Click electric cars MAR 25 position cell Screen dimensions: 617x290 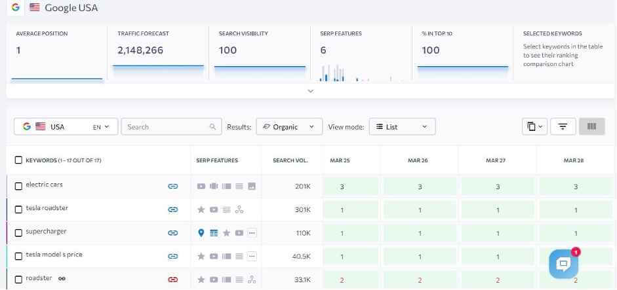(x=351, y=187)
